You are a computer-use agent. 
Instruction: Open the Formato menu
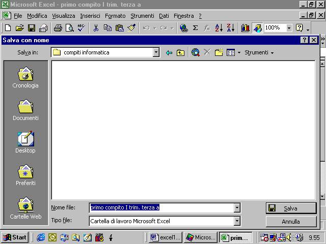[x=115, y=16]
